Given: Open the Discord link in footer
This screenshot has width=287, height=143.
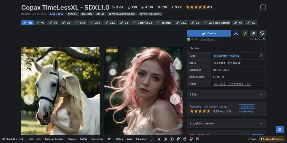Looking at the screenshot, I should [152, 139].
